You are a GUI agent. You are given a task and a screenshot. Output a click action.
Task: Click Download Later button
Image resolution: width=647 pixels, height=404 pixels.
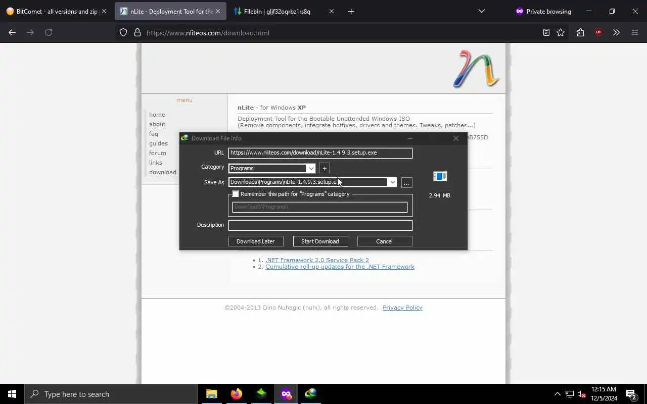click(256, 241)
